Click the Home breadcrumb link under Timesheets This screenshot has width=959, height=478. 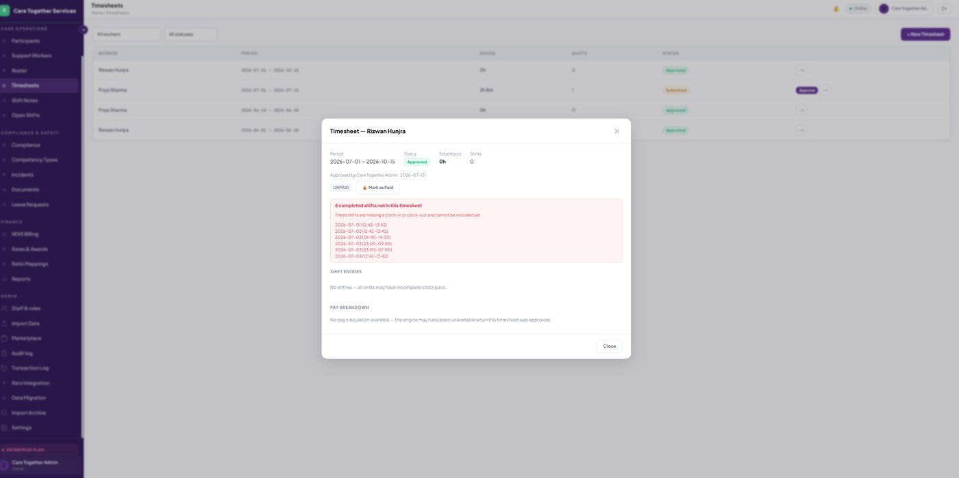tap(96, 13)
